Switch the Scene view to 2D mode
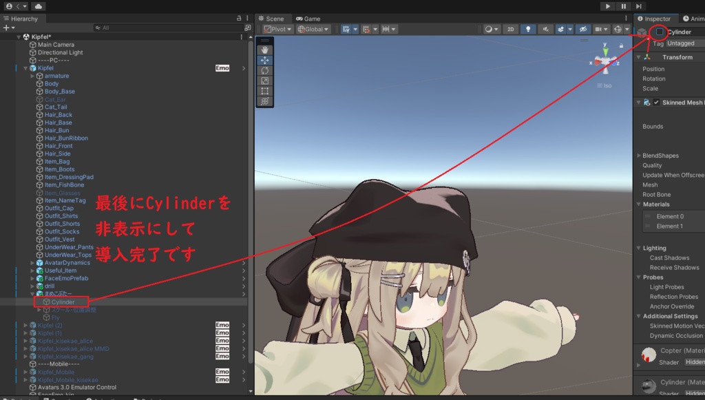The width and height of the screenshot is (705, 400). click(509, 29)
